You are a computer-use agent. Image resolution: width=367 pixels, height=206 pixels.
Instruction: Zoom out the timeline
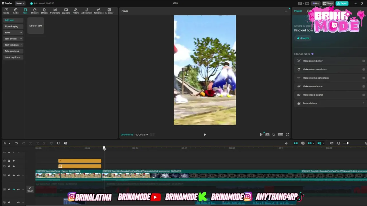[x=339, y=143]
